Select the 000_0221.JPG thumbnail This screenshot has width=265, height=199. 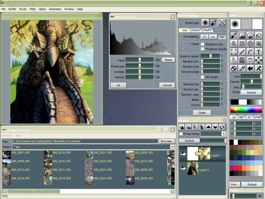[89, 155]
